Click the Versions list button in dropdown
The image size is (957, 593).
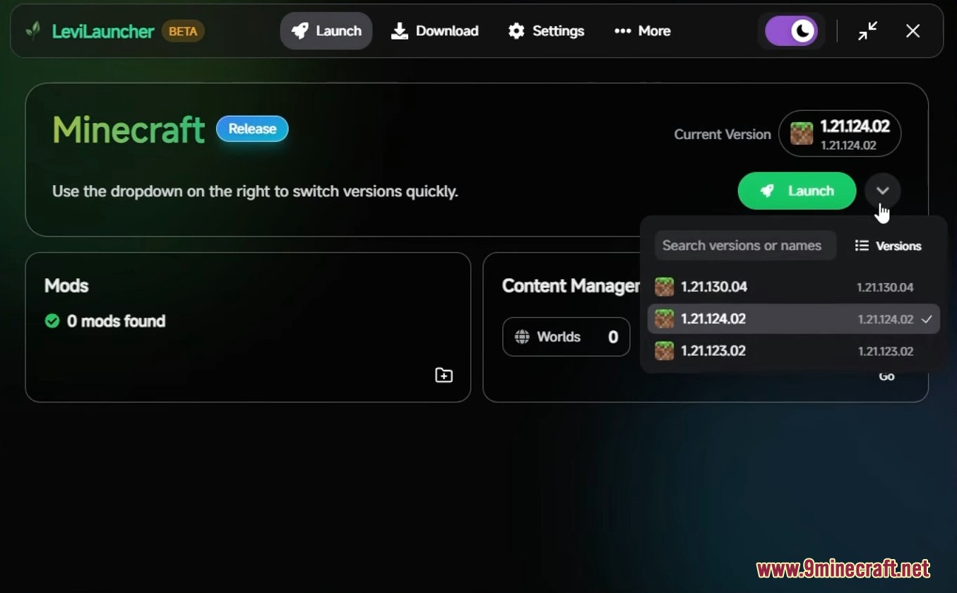coord(888,246)
